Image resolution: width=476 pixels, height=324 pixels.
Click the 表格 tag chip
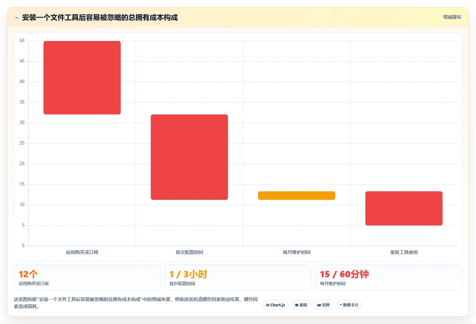tap(301, 305)
